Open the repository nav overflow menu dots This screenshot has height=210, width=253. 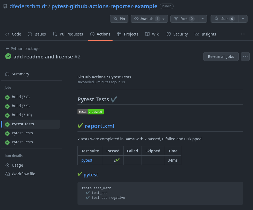coord(243,34)
